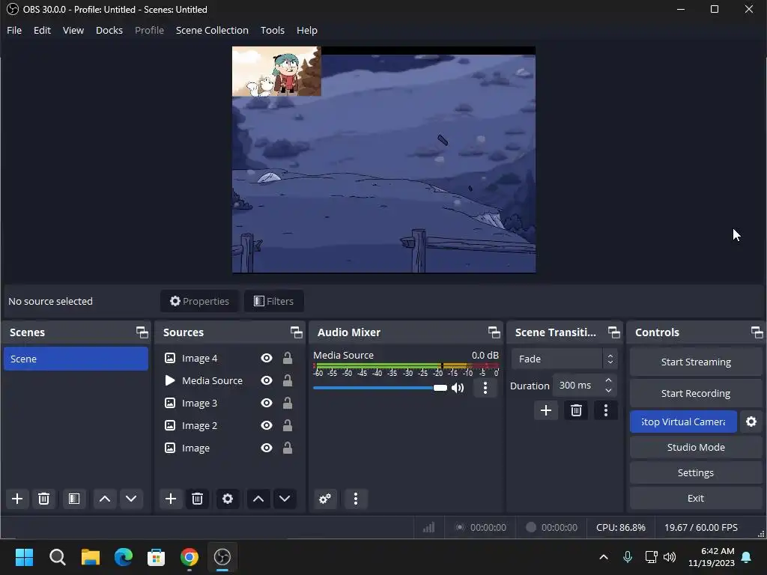This screenshot has height=575, width=767.
Task: Open the Edit menu
Action: (x=42, y=30)
